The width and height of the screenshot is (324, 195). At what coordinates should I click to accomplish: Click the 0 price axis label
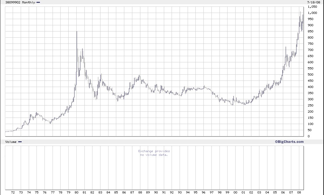(x=308, y=136)
